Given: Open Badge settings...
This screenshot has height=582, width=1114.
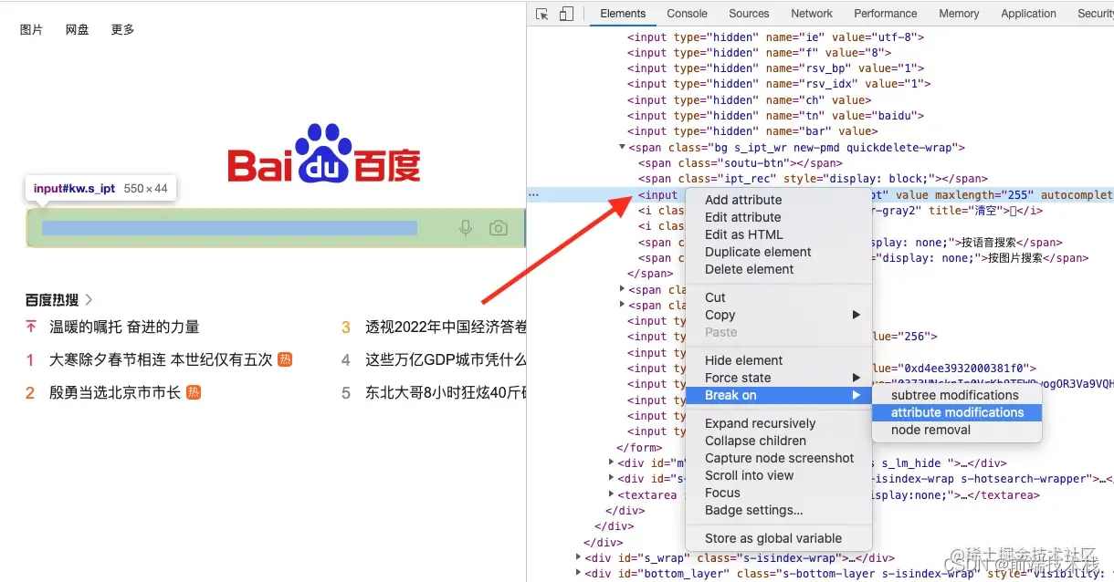Looking at the screenshot, I should (x=779, y=510).
